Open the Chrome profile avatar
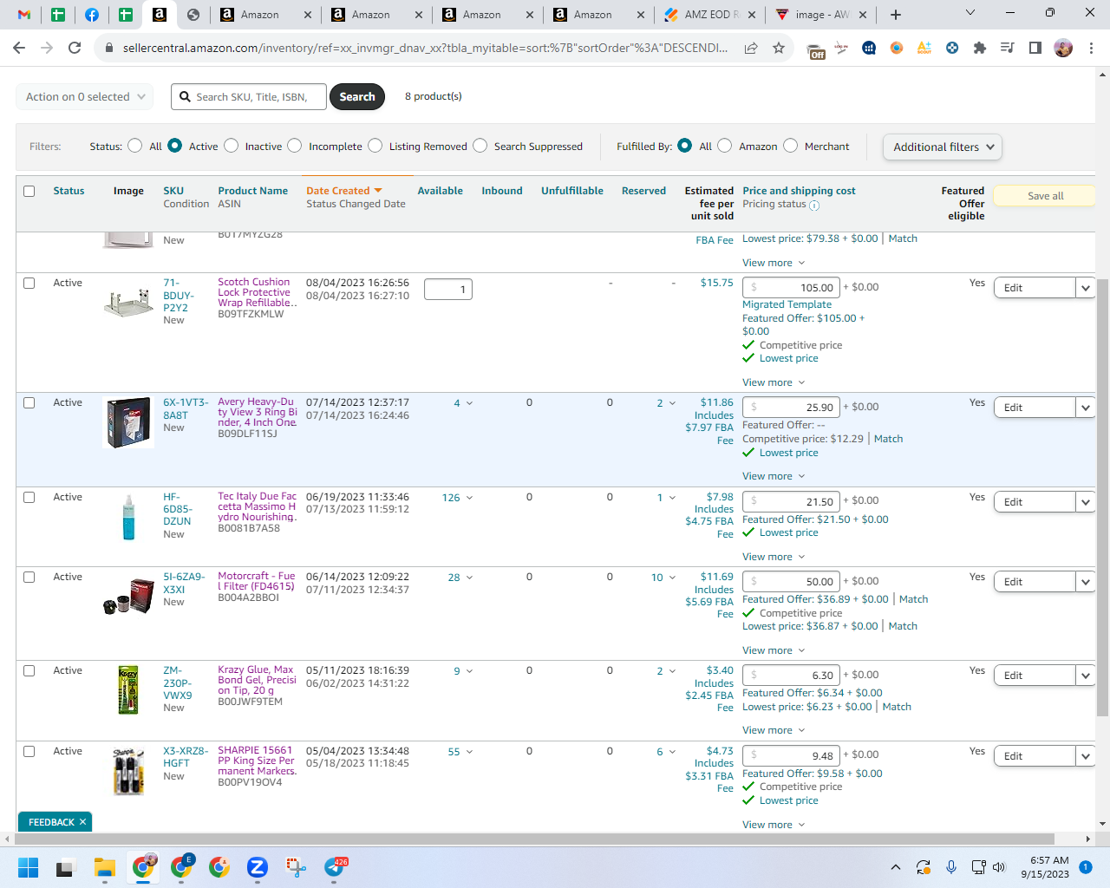This screenshot has height=888, width=1110. (x=1063, y=48)
